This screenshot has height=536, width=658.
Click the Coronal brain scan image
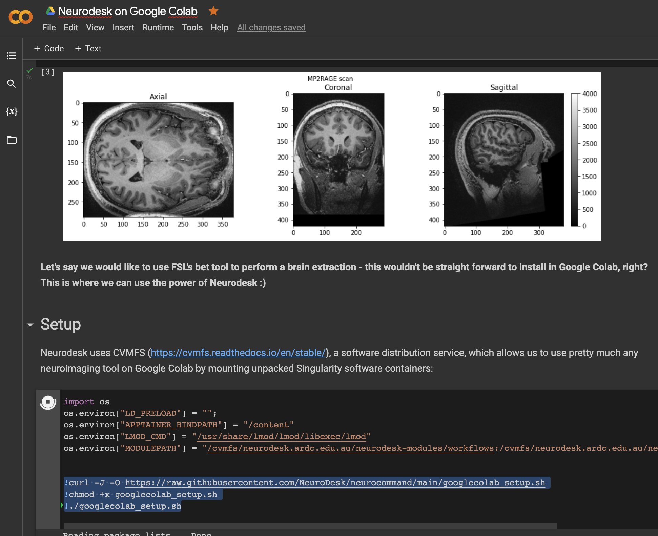pos(338,160)
